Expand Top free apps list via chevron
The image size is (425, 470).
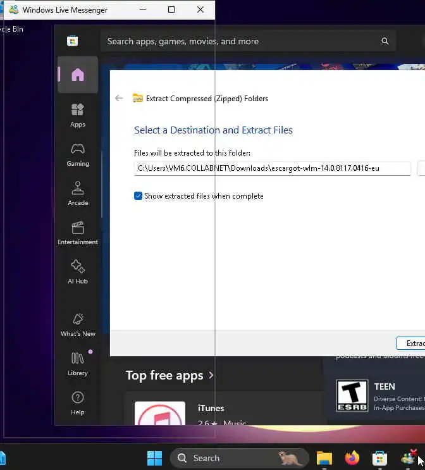211,375
